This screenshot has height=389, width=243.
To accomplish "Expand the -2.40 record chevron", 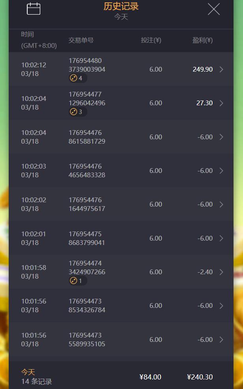I will point(221,272).
